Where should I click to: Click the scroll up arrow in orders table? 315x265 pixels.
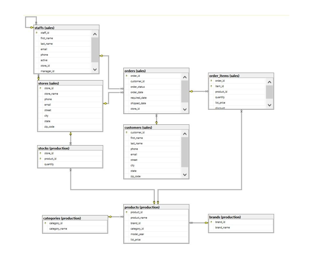tap(185, 77)
